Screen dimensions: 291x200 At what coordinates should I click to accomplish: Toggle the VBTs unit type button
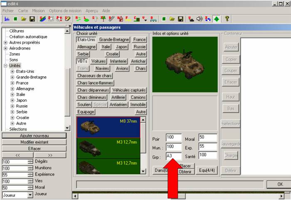[x=83, y=61]
